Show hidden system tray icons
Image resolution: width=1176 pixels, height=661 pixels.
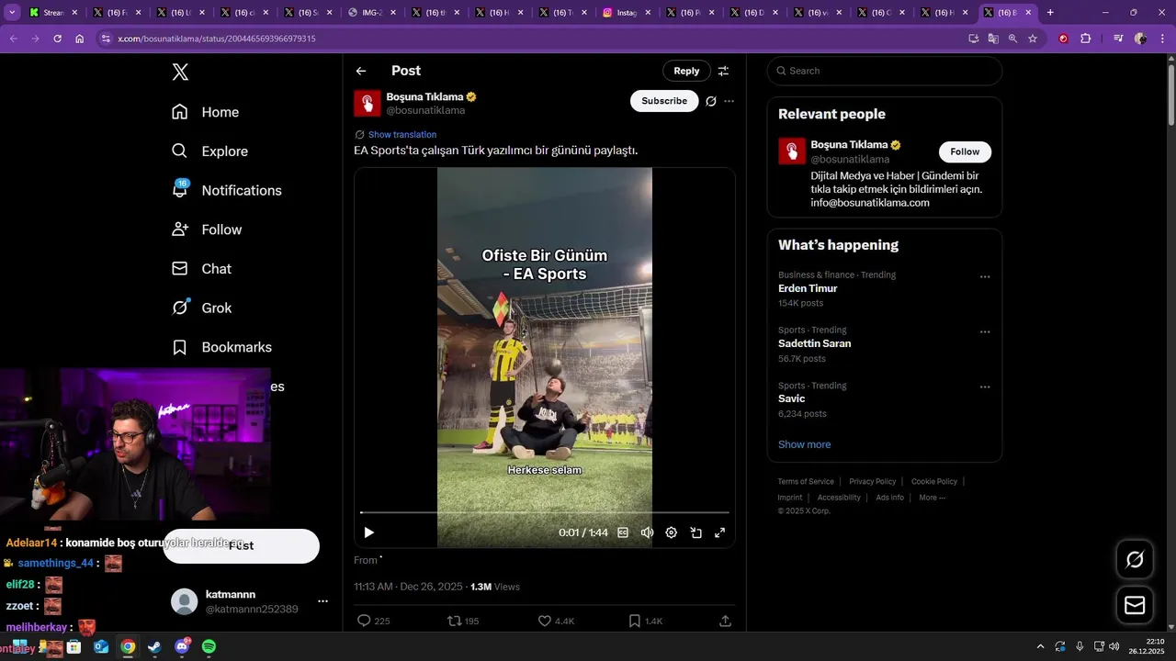[1040, 646]
